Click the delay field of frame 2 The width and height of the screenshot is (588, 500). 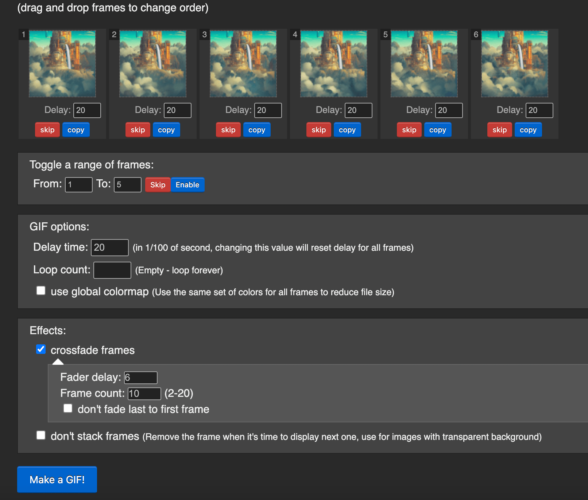click(x=177, y=110)
